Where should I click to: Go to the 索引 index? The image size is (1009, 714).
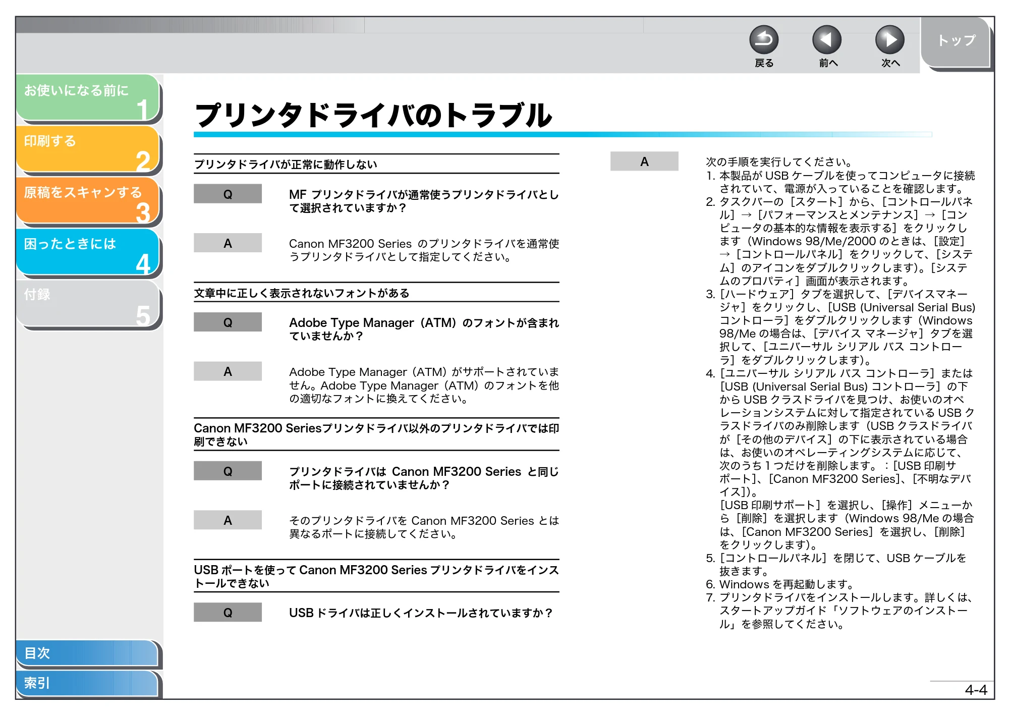click(x=87, y=683)
